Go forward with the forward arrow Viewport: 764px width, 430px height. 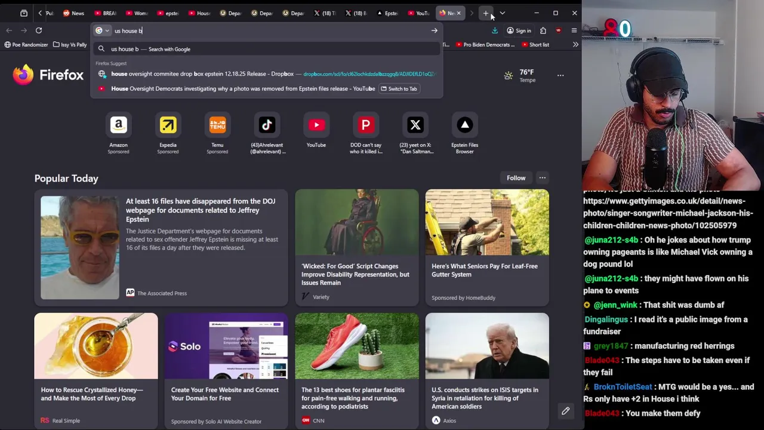coord(24,30)
